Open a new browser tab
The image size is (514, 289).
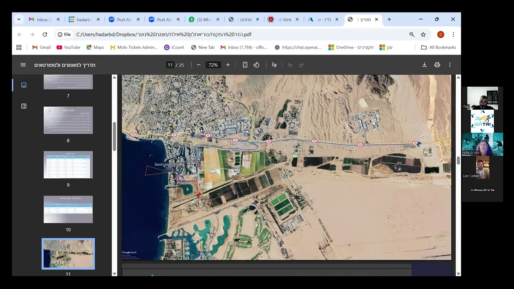(x=389, y=19)
